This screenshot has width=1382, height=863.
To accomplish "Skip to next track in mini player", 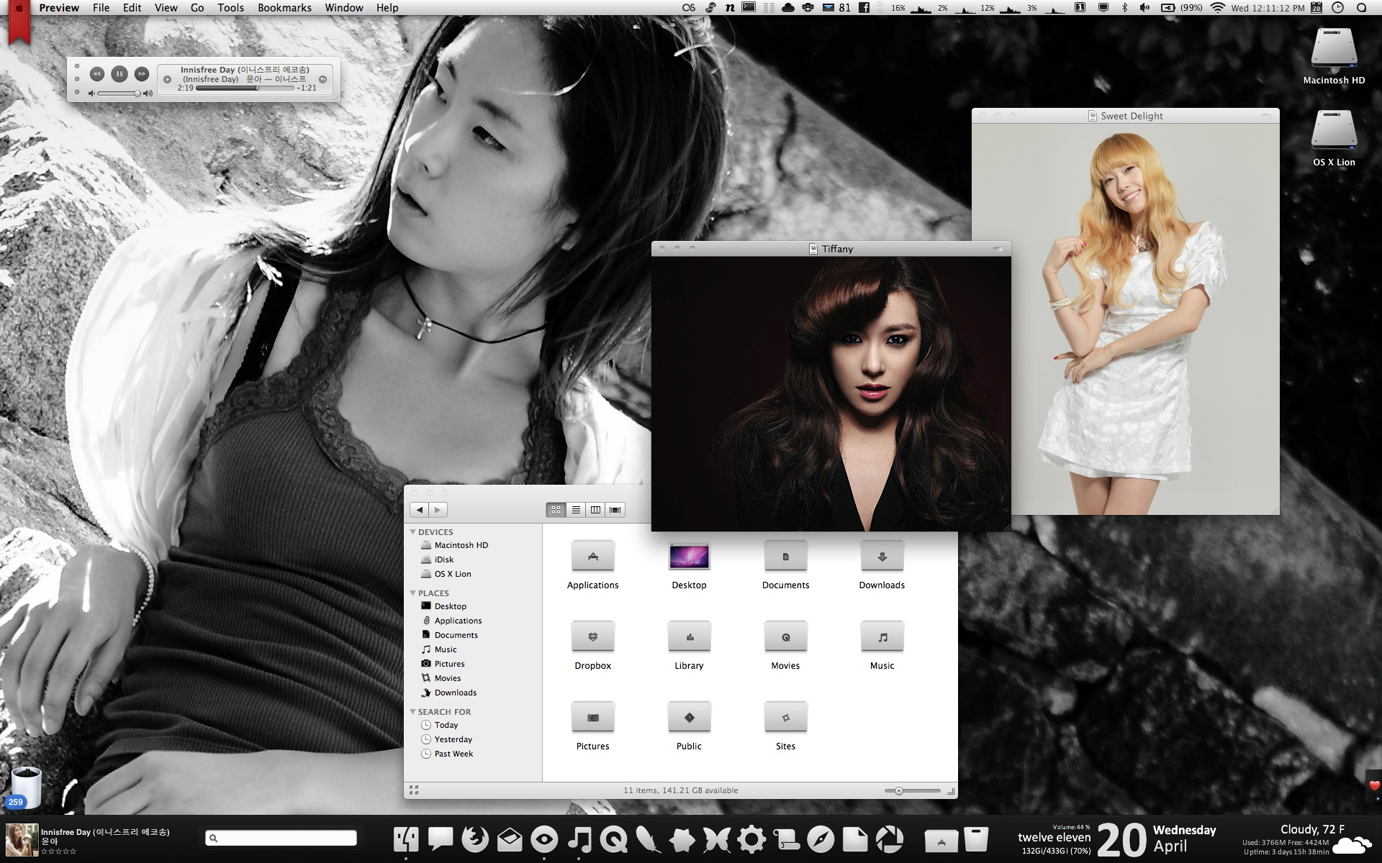I will [142, 73].
